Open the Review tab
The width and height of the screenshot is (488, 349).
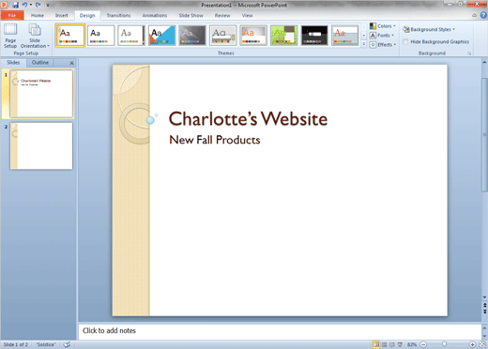222,15
